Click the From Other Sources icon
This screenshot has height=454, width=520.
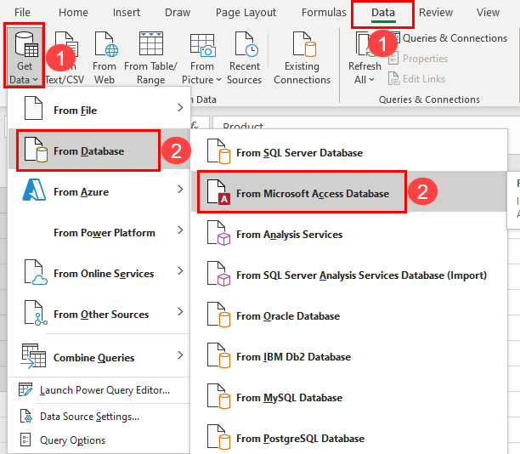[x=36, y=313]
